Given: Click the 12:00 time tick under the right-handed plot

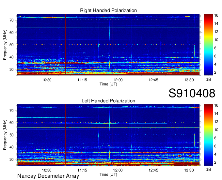Looking at the screenshot, I should [118, 80].
